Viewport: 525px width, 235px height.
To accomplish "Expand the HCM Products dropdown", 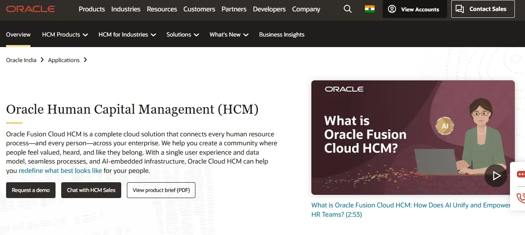I will pyautogui.click(x=65, y=34).
